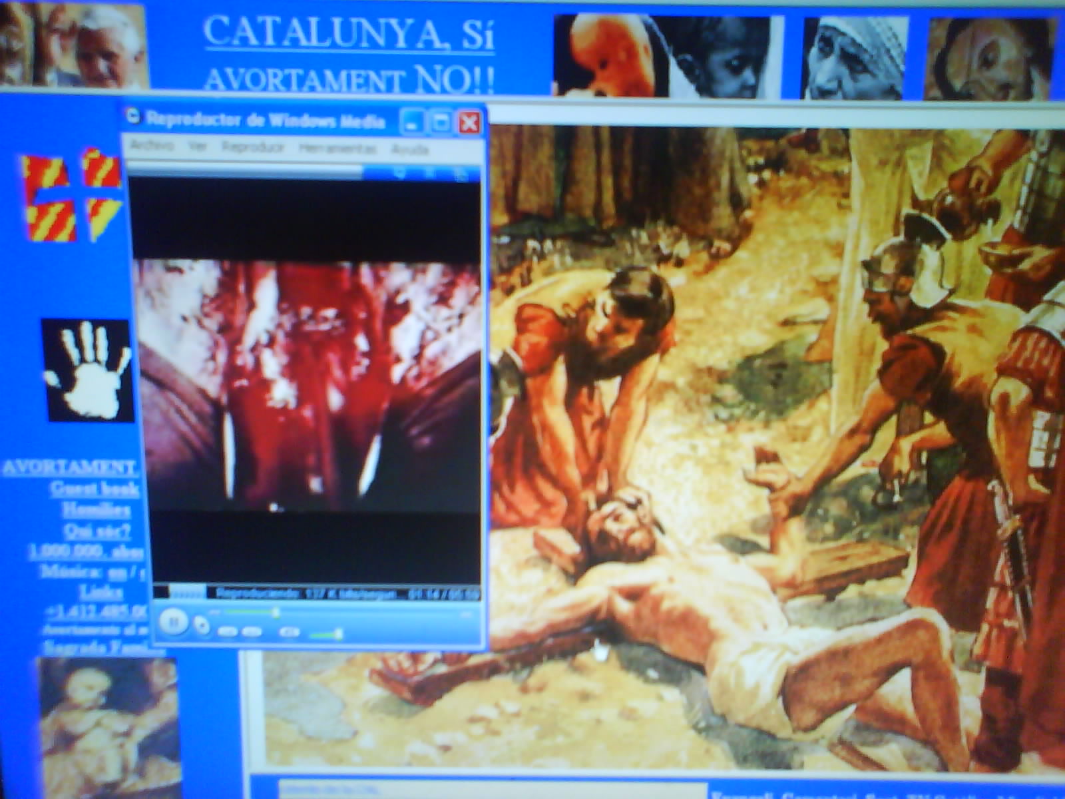Screen dimensions: 1065x799
Task: Click the veiled elderly woman photo in the header
Action: point(855,59)
